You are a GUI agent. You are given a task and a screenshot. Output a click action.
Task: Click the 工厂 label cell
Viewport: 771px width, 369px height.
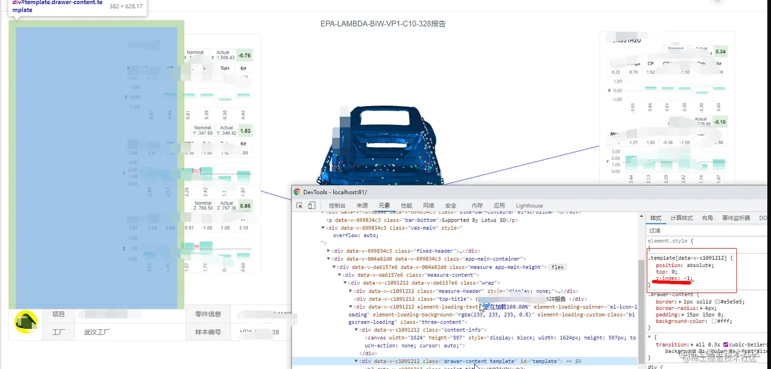pyautogui.click(x=59, y=332)
